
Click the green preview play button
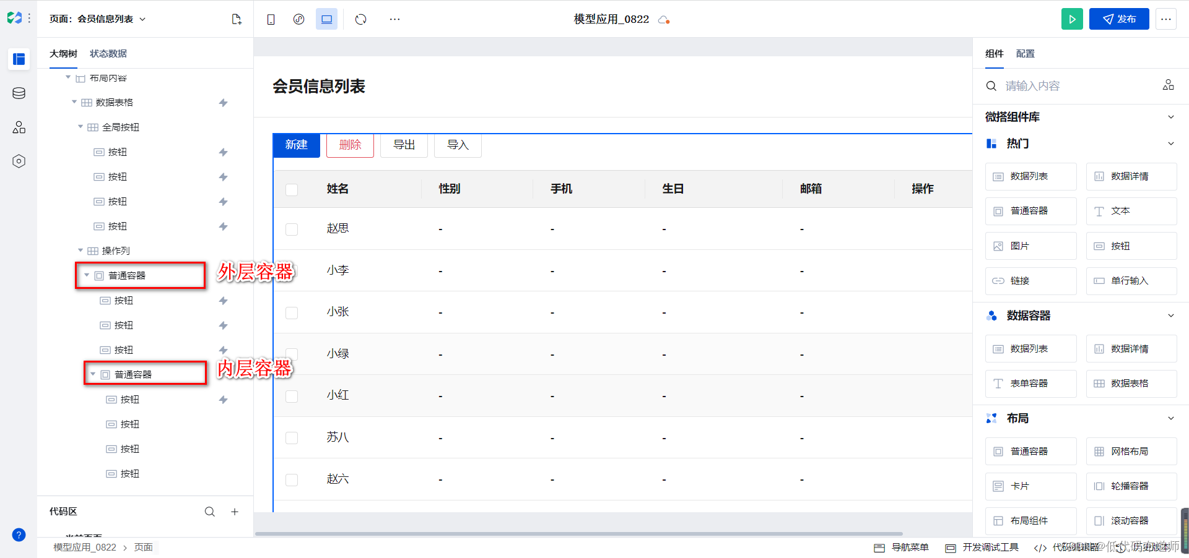1072,19
